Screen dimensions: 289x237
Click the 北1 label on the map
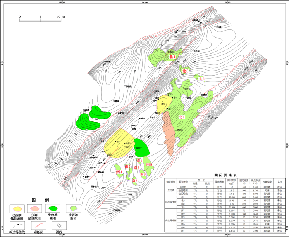tap(182, 117)
